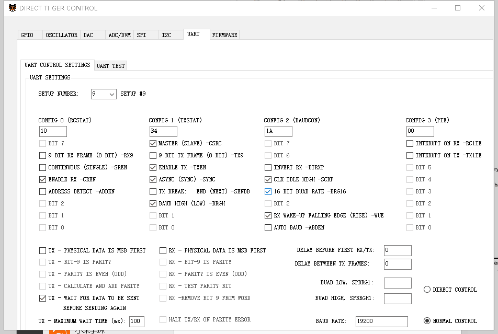Enable RX - PHYSICAL DATA IS MSB FIRST
This screenshot has height=334, width=498.
163,251
